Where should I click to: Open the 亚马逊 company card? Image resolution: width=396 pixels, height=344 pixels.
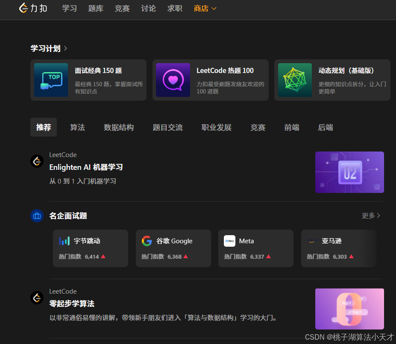pyautogui.click(x=339, y=248)
